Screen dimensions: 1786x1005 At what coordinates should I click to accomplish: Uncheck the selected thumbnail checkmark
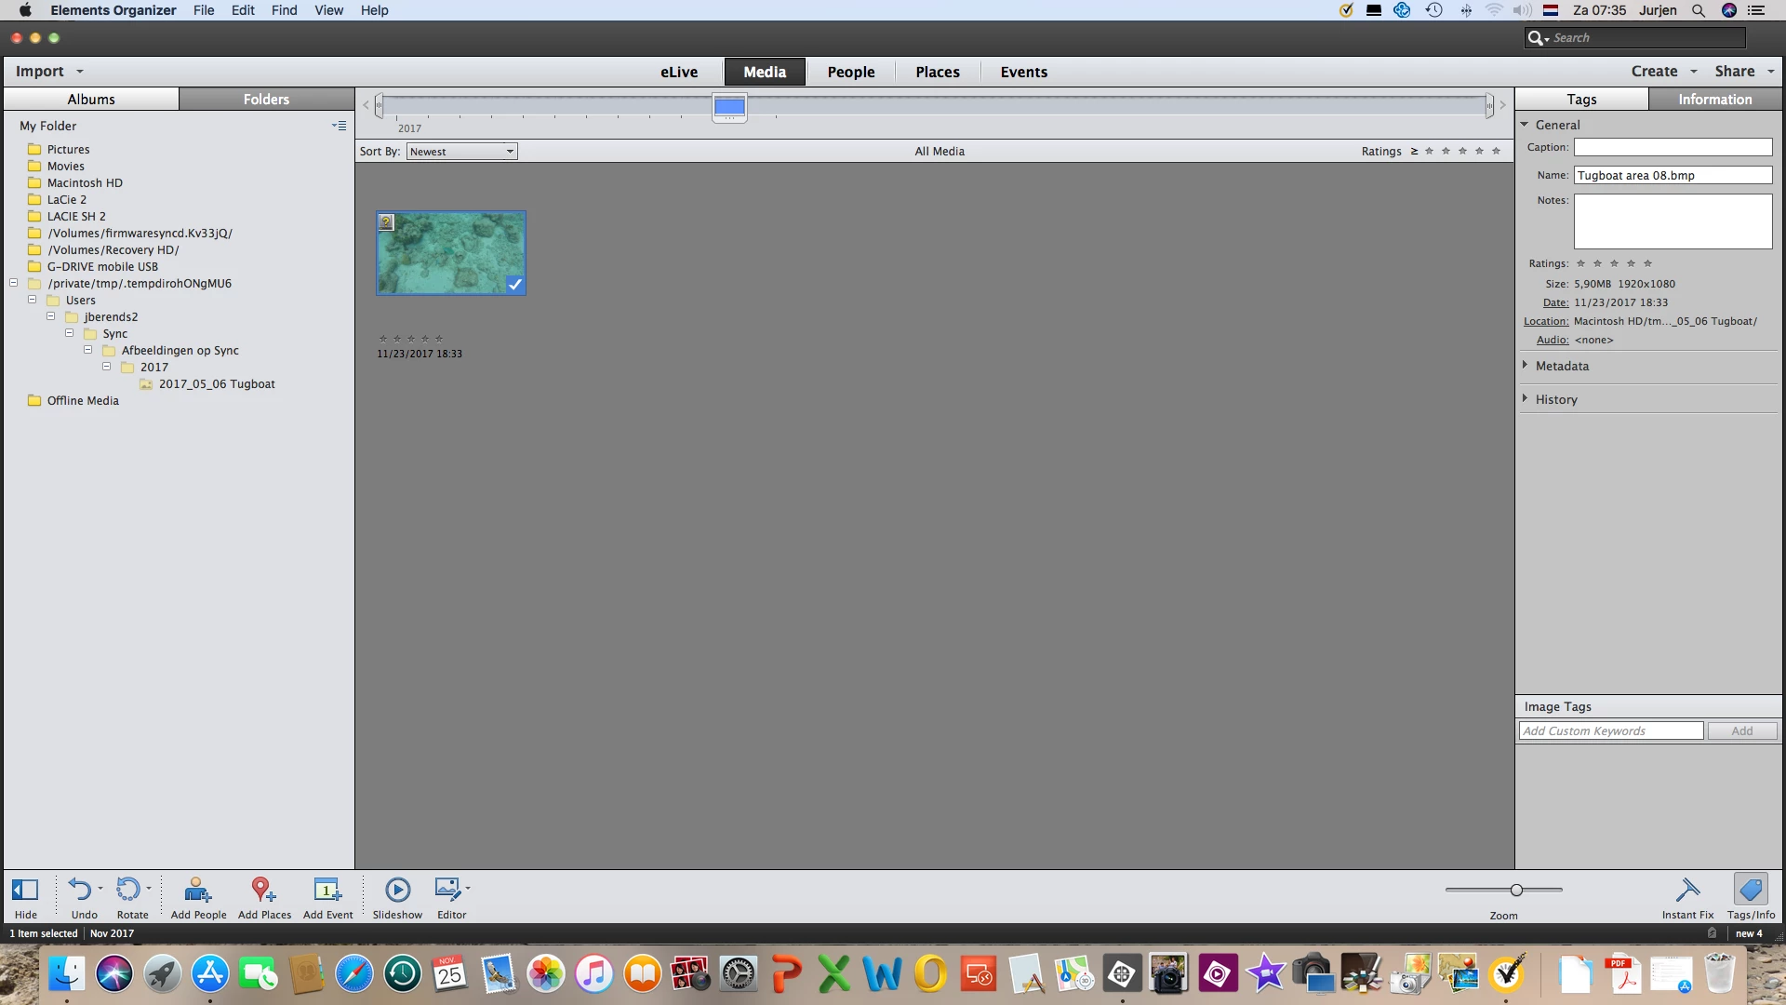coord(514,285)
